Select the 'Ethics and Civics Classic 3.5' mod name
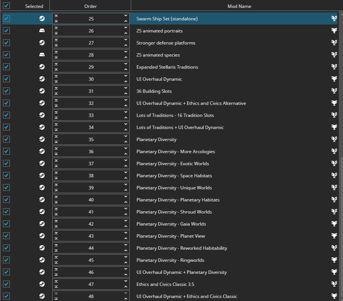This screenshot has height=301, width=343. click(165, 284)
